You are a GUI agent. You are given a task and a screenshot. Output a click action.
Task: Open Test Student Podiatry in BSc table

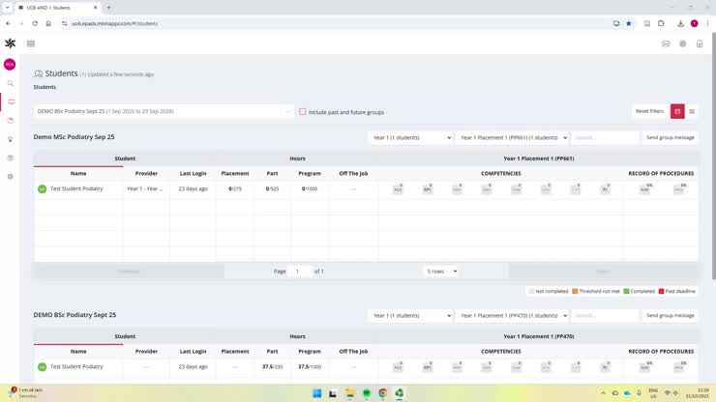(76, 367)
